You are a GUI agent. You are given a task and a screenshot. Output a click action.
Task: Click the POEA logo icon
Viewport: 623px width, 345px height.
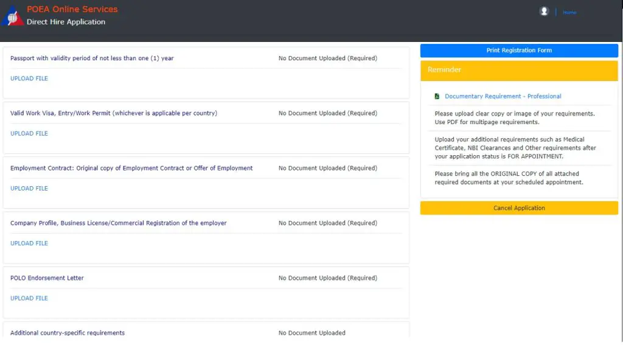tap(12, 16)
